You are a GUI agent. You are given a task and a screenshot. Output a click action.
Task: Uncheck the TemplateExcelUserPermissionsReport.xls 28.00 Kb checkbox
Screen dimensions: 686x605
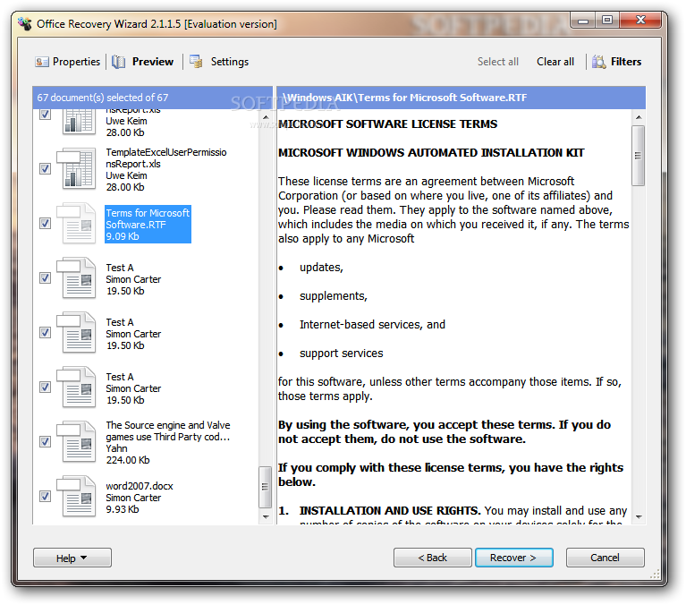[45, 168]
